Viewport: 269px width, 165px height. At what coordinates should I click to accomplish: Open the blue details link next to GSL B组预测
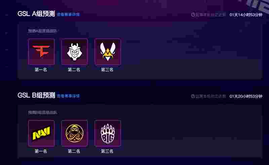point(68,96)
